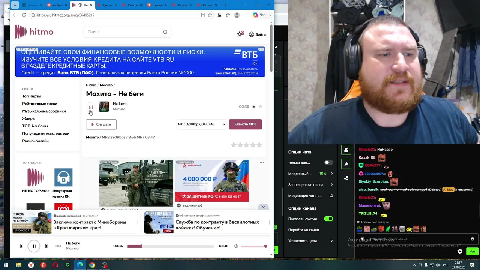Switch to the 'Счастье' tab

click(132, 5)
